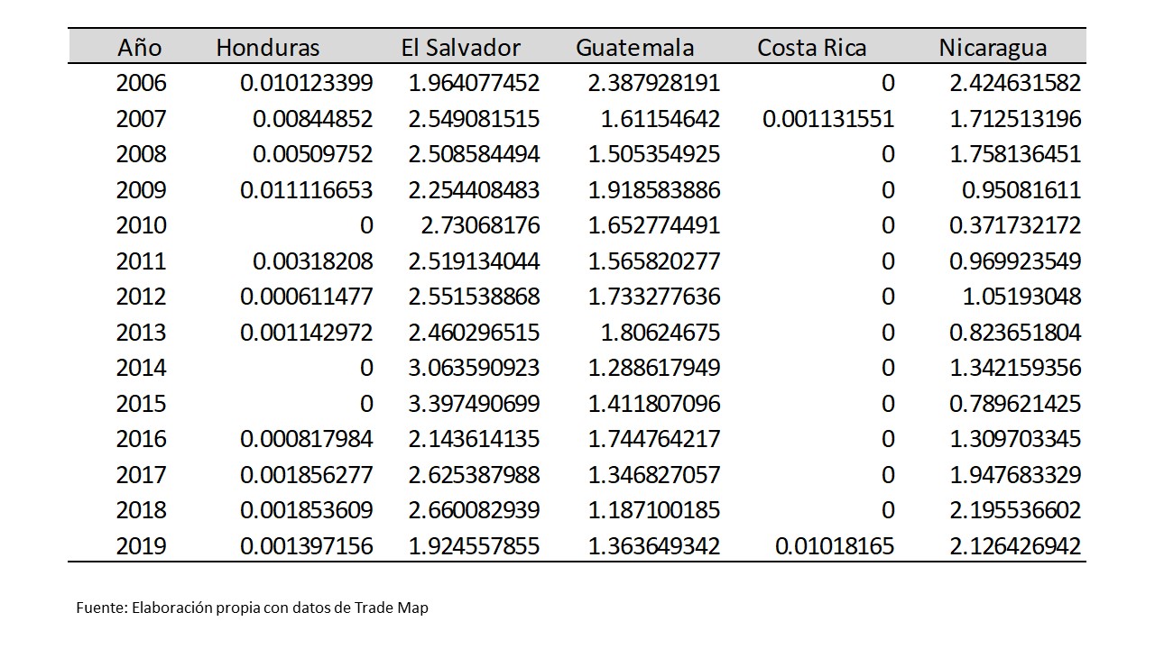Image resolution: width=1155 pixels, height=649 pixels.
Task: Click the 2015 year cell
Action: coord(142,403)
